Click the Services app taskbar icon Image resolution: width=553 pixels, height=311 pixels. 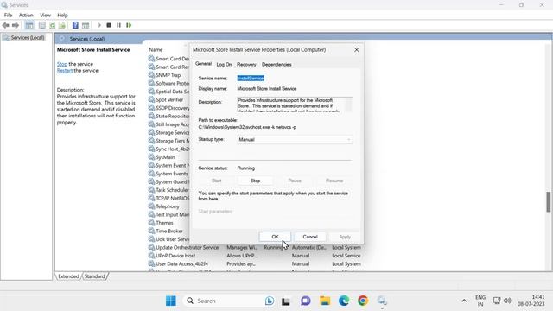382,301
